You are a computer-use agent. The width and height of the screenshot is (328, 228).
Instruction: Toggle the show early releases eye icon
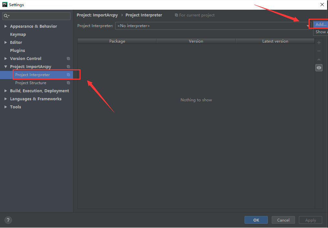pyautogui.click(x=319, y=68)
